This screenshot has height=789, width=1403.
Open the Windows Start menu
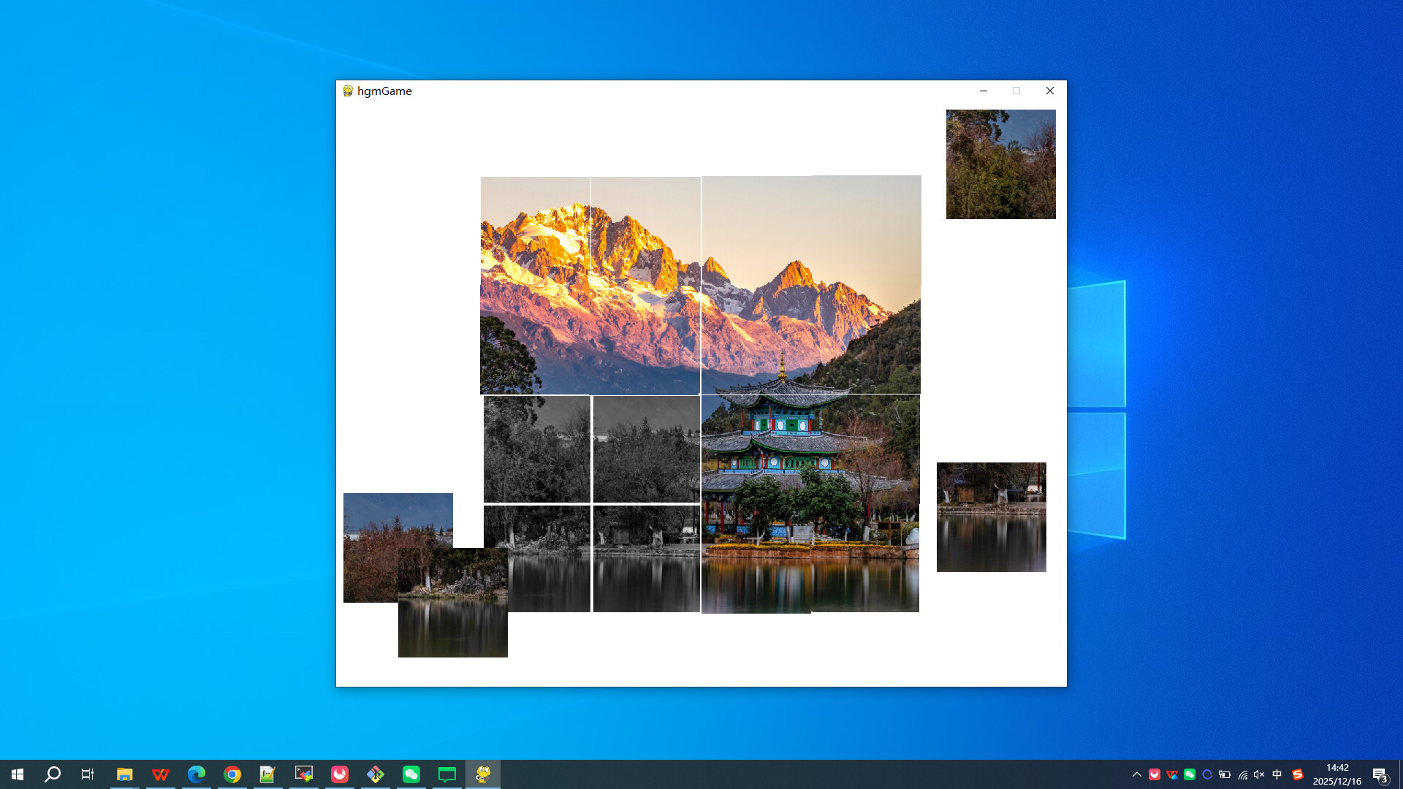click(x=16, y=774)
